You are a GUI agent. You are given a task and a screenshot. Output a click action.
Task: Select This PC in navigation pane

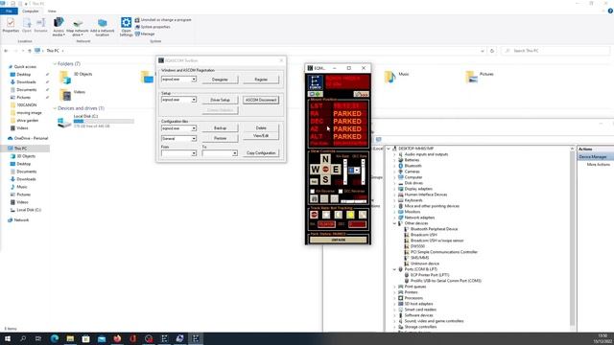(21, 149)
